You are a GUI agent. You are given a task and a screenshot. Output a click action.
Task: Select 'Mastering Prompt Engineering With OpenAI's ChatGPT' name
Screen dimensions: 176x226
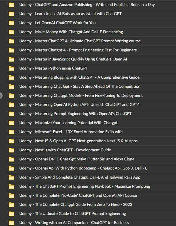75,114
